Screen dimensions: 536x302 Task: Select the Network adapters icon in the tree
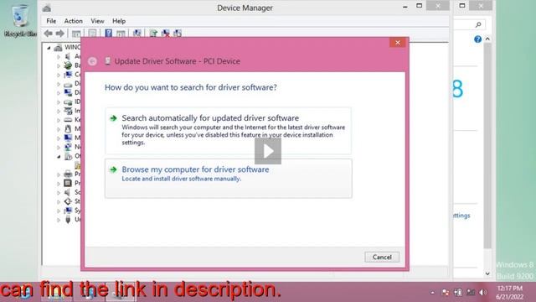point(68,147)
